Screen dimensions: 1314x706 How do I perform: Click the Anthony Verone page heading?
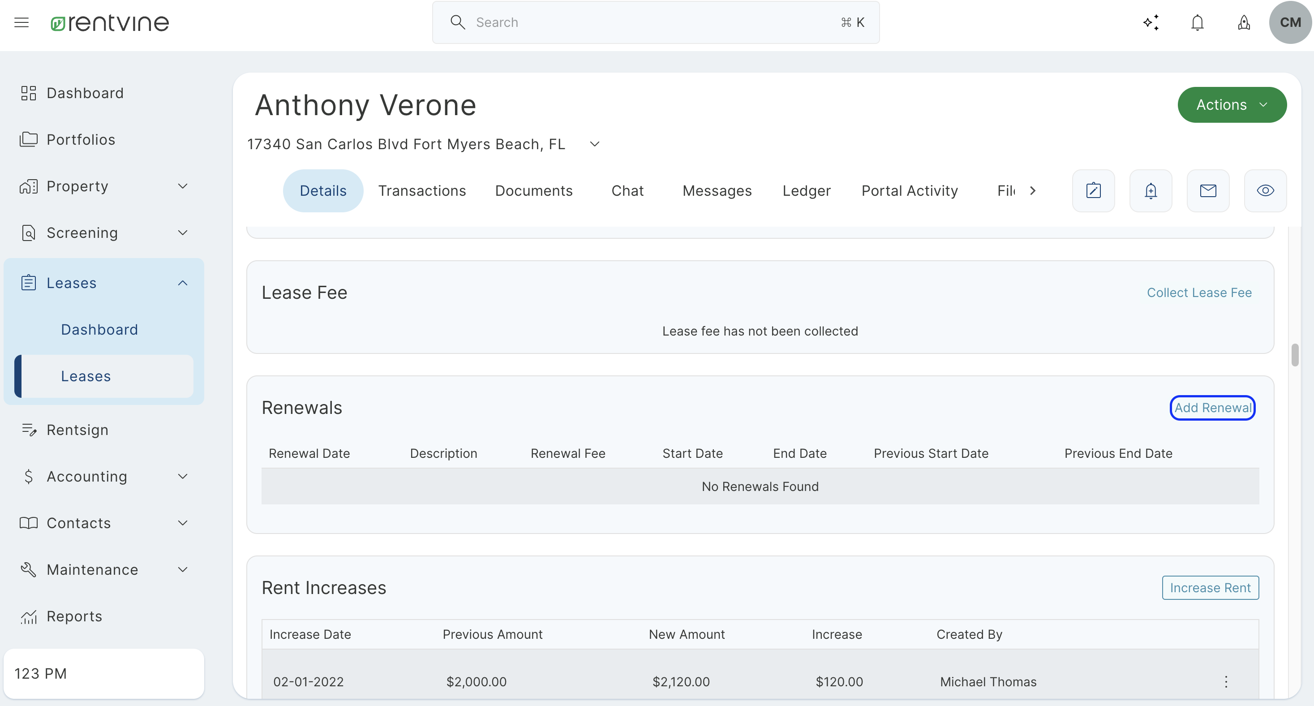(365, 104)
